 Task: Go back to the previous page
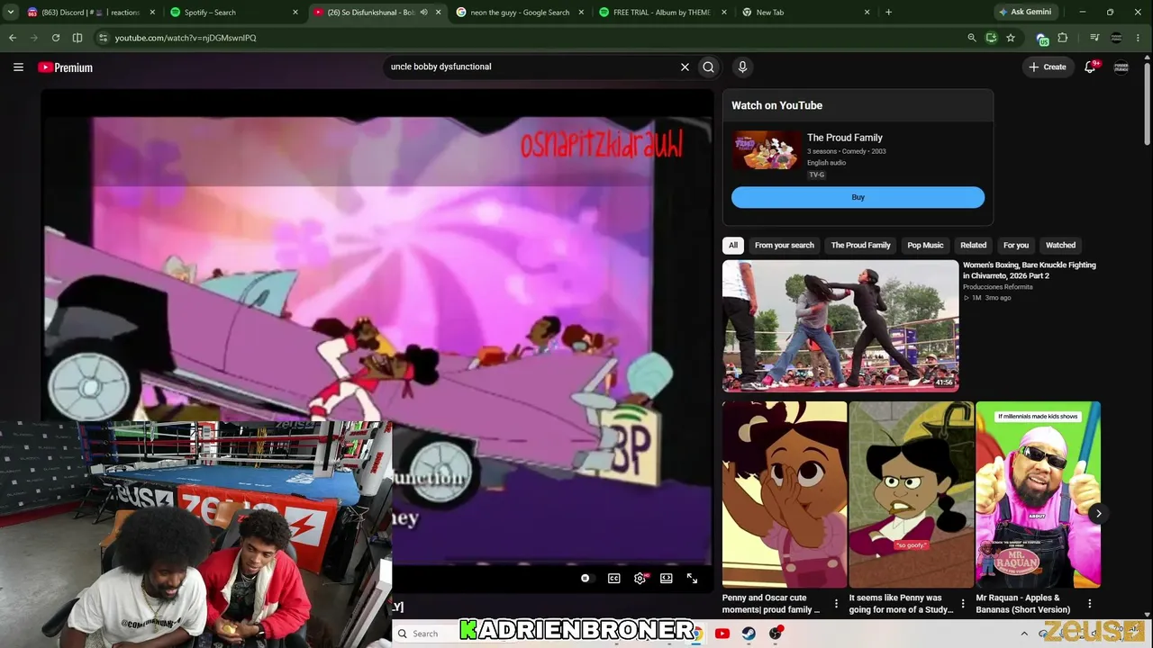coord(13,38)
